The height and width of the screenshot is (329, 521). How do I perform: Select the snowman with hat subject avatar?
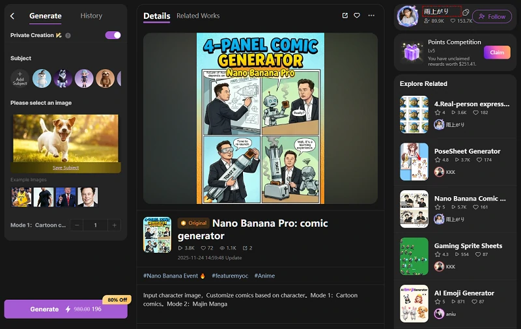tap(42, 79)
